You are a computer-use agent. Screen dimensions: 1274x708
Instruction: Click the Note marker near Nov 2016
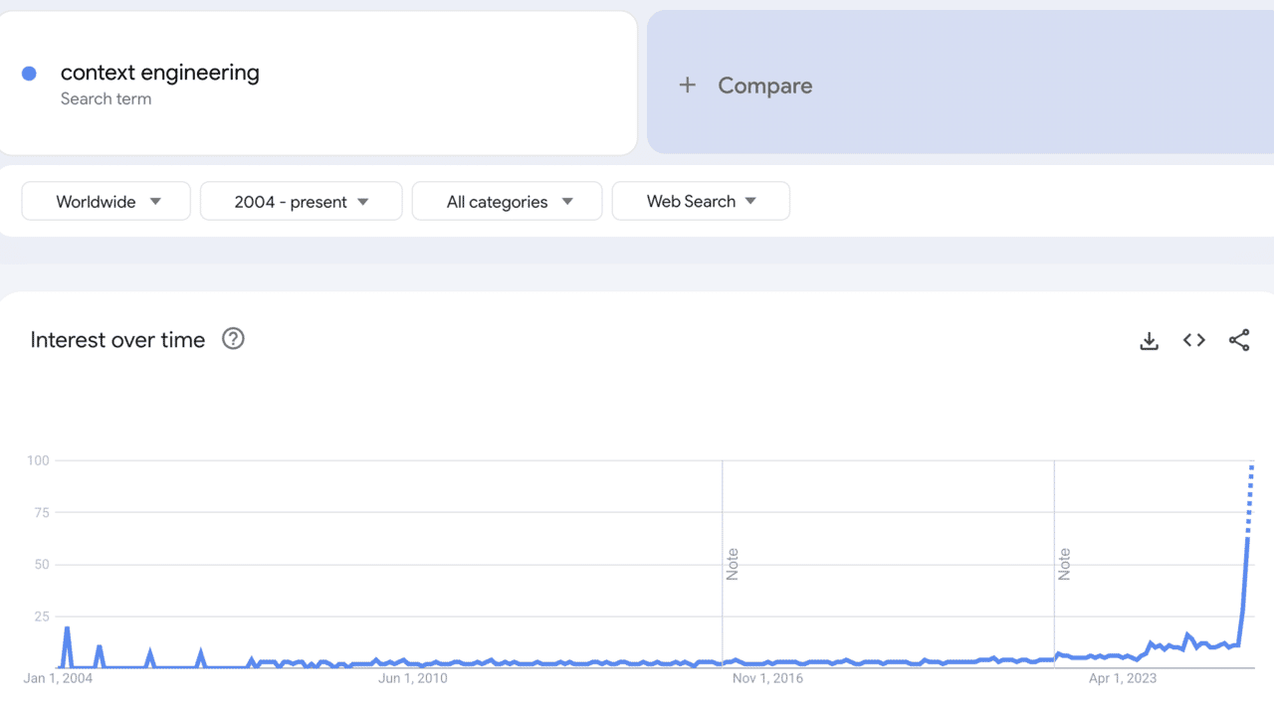tap(733, 564)
